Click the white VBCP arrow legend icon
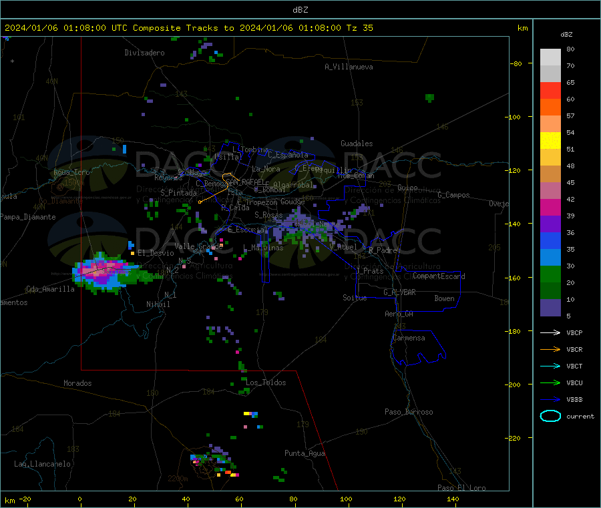This screenshot has height=508, width=601. pyautogui.click(x=550, y=332)
